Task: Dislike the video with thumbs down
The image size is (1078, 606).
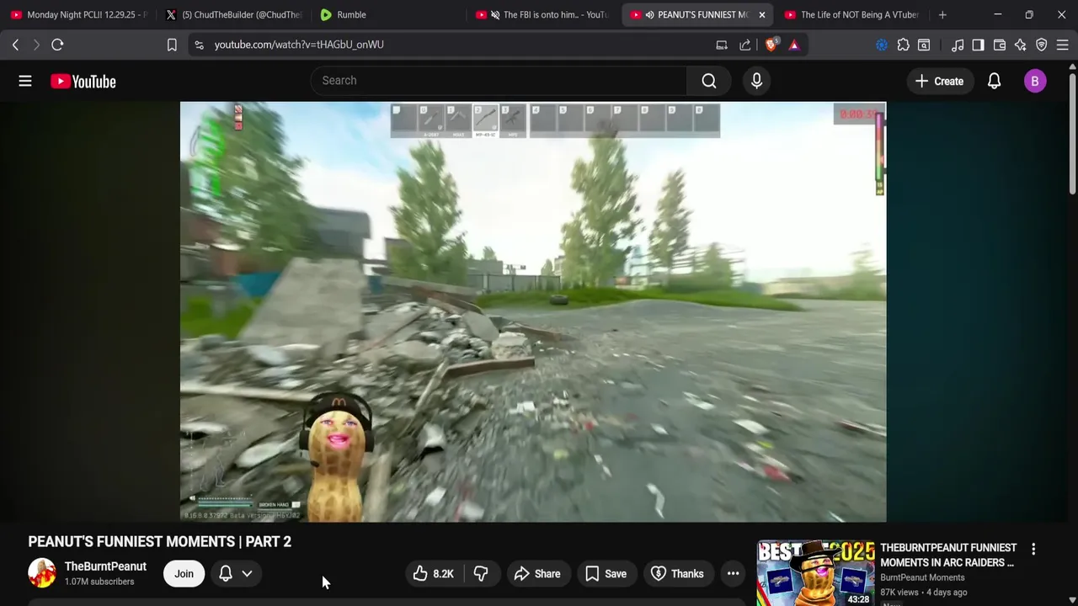Action: tap(481, 574)
